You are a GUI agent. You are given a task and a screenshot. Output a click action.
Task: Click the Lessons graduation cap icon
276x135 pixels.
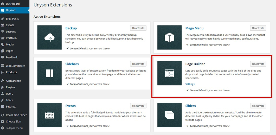[2, 31]
